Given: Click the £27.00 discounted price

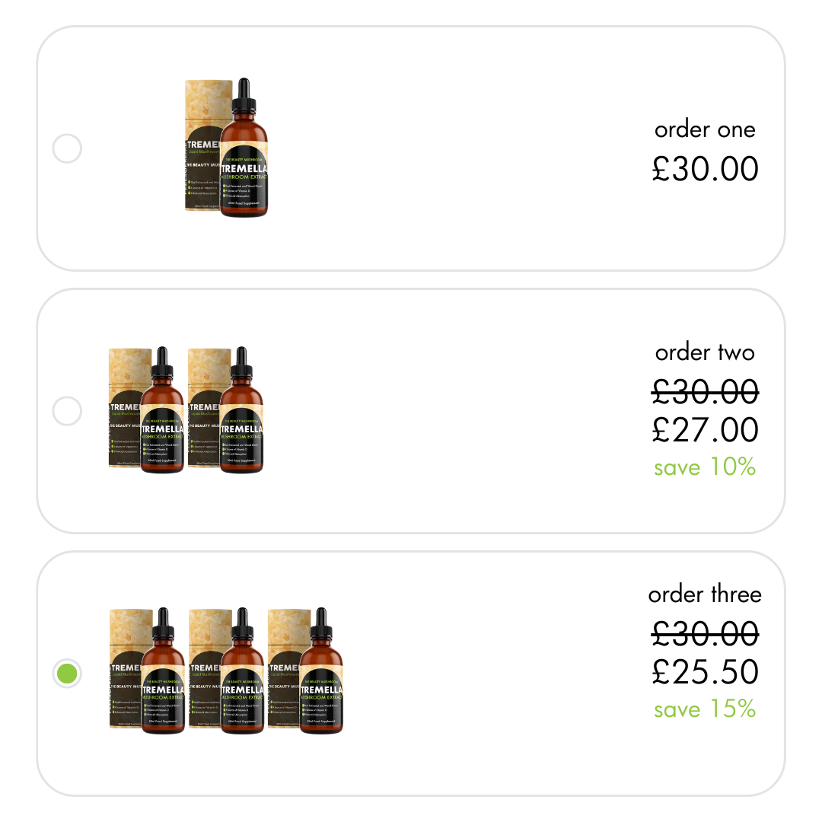Looking at the screenshot, I should click(x=705, y=430).
